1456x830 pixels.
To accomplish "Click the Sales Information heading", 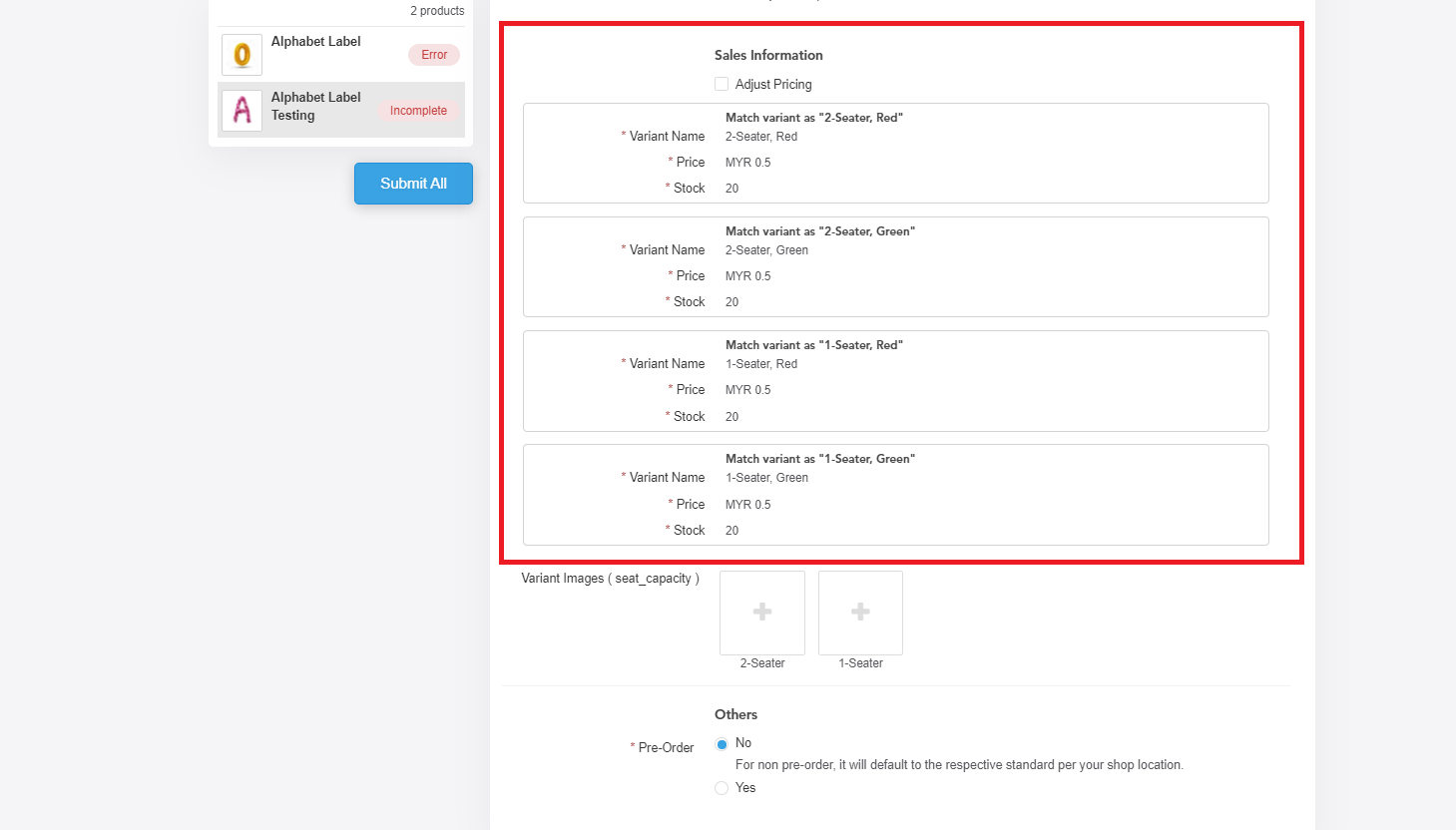I will click(x=768, y=55).
